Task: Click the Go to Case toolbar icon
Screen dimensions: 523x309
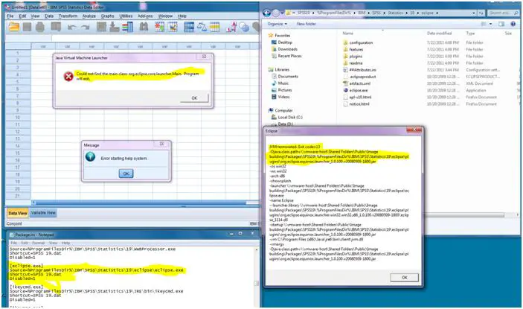Action: [x=101, y=27]
